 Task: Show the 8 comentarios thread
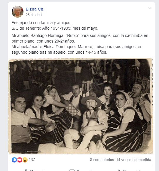[102, 160]
